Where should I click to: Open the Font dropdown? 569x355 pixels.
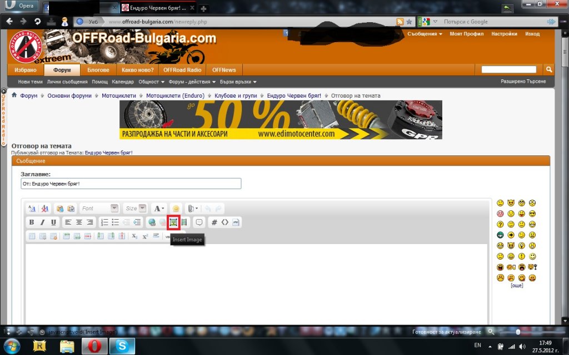click(99, 209)
